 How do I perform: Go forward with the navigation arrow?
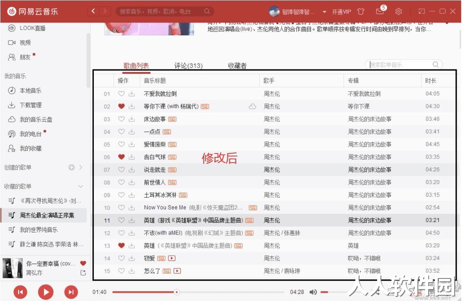105,11
